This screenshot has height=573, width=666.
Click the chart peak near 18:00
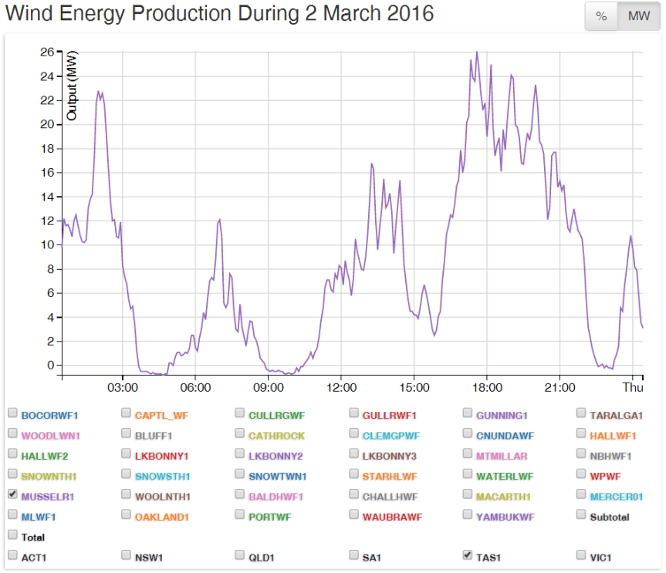[476, 52]
